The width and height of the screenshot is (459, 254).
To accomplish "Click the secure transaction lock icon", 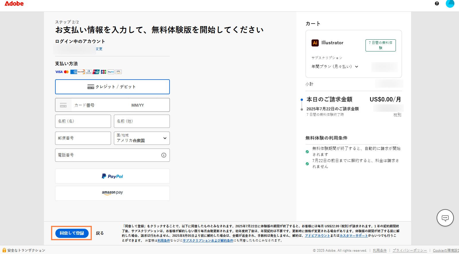I will point(4,250).
